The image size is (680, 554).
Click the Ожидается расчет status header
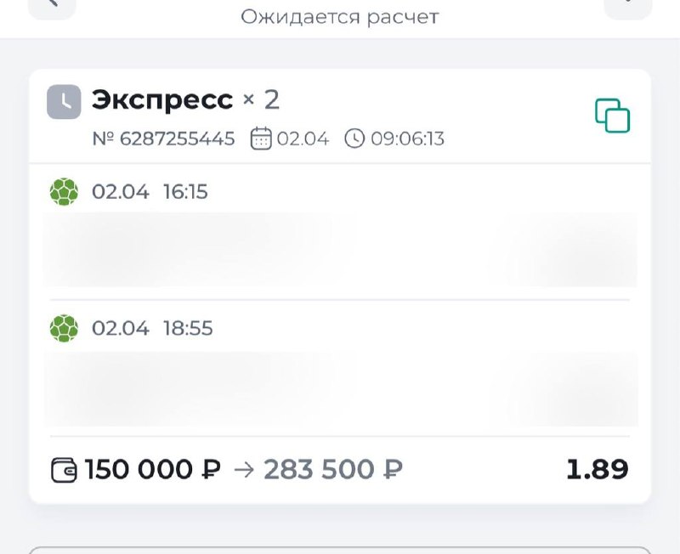point(339,17)
